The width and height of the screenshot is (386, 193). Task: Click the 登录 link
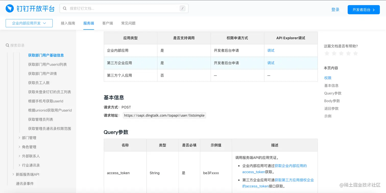coord(335,10)
